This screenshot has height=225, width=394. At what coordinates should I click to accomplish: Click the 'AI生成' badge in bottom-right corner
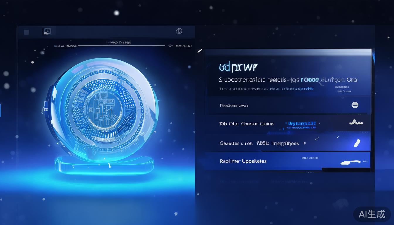point(372,214)
